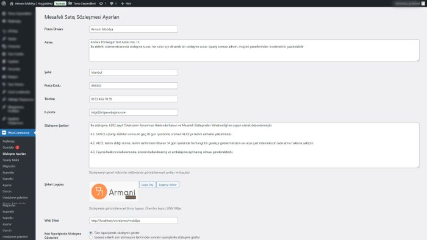The height and width of the screenshot is (240, 427).
Task: Click the Mesafeli Satış Sözleşmesi Ayarları heading
Action: pos(82,17)
